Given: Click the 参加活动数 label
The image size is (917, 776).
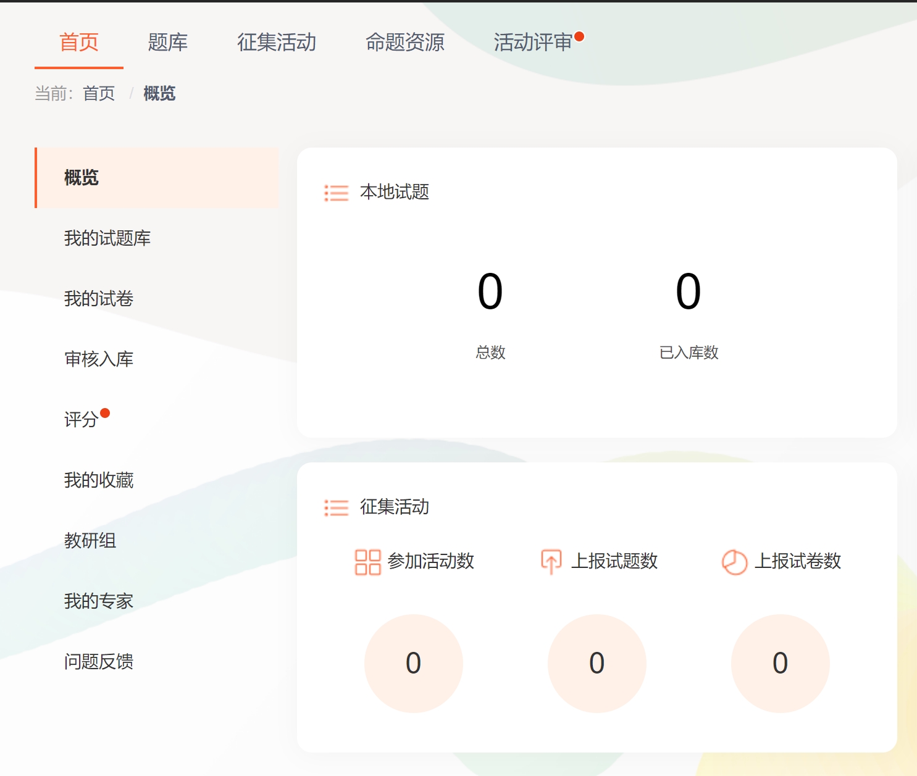Looking at the screenshot, I should coord(431,561).
